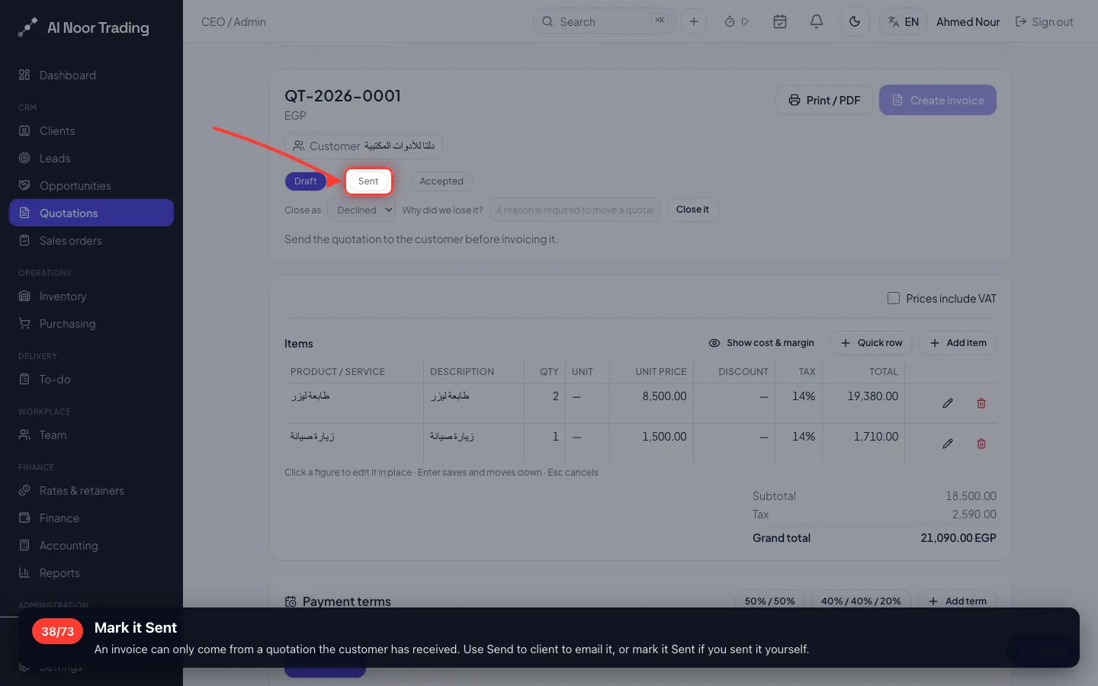
Task: Delete the زيارة صيانة item row
Action: tap(981, 444)
